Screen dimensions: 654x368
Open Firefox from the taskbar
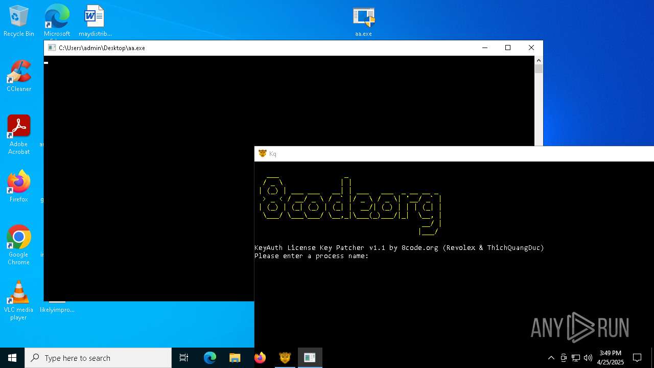click(260, 358)
